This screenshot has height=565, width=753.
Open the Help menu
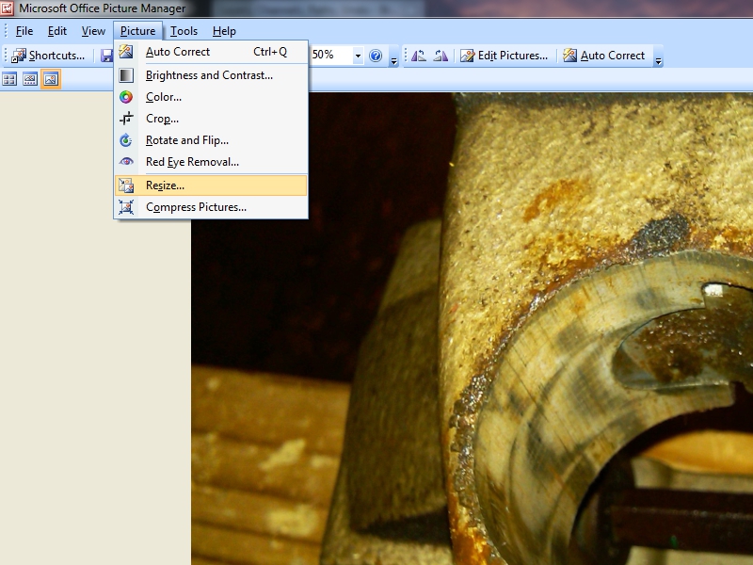click(x=224, y=31)
